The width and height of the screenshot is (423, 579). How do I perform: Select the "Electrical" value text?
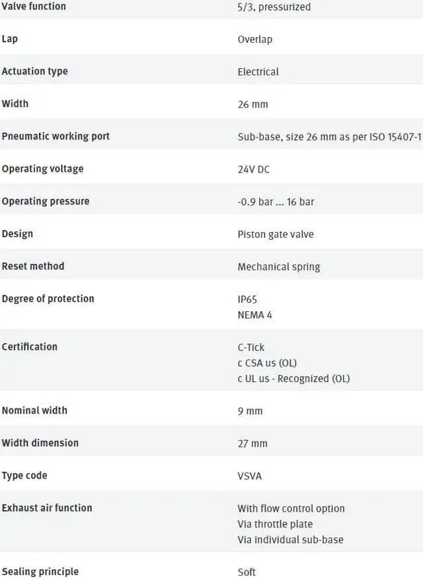click(258, 72)
